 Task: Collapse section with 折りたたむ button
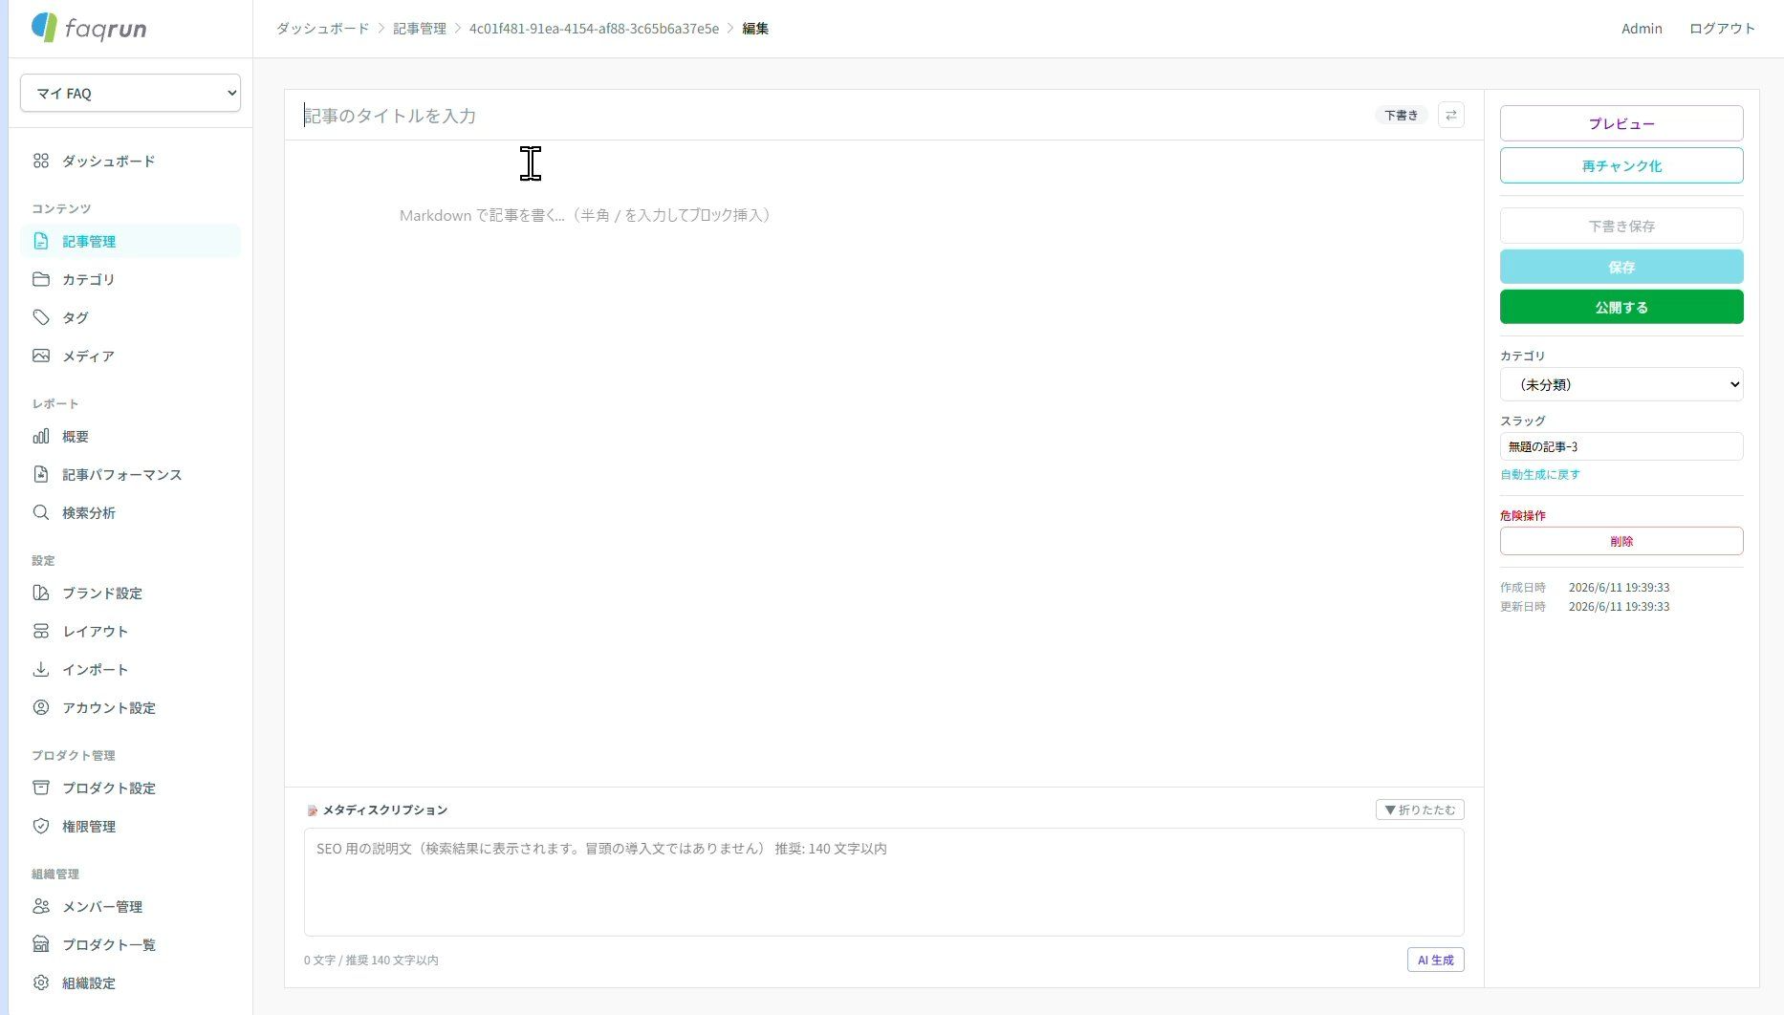pos(1420,810)
